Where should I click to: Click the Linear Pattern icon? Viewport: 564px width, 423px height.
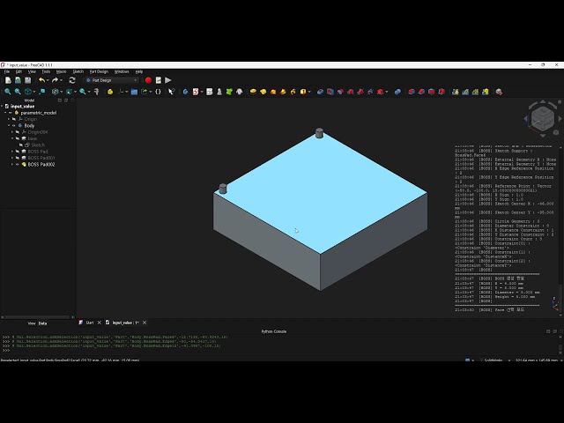(465, 92)
